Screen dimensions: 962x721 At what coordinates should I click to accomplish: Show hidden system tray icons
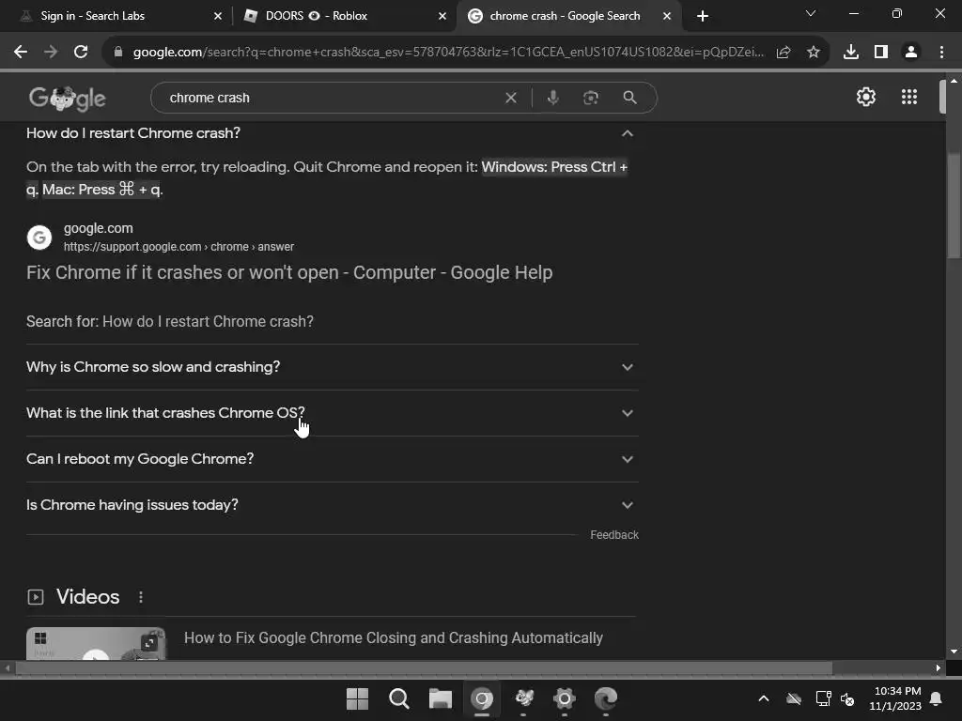pos(763,698)
